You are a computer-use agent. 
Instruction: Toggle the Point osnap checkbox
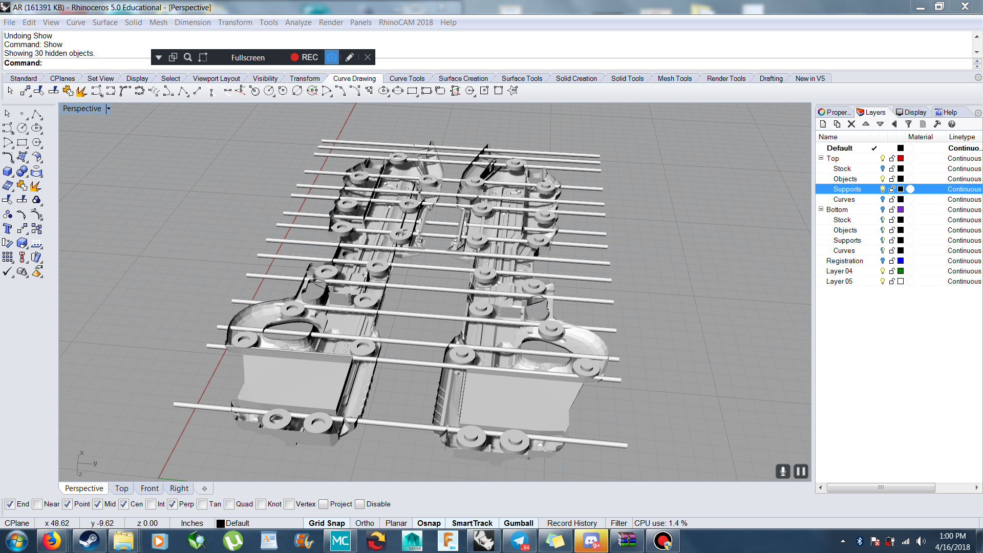pos(67,504)
